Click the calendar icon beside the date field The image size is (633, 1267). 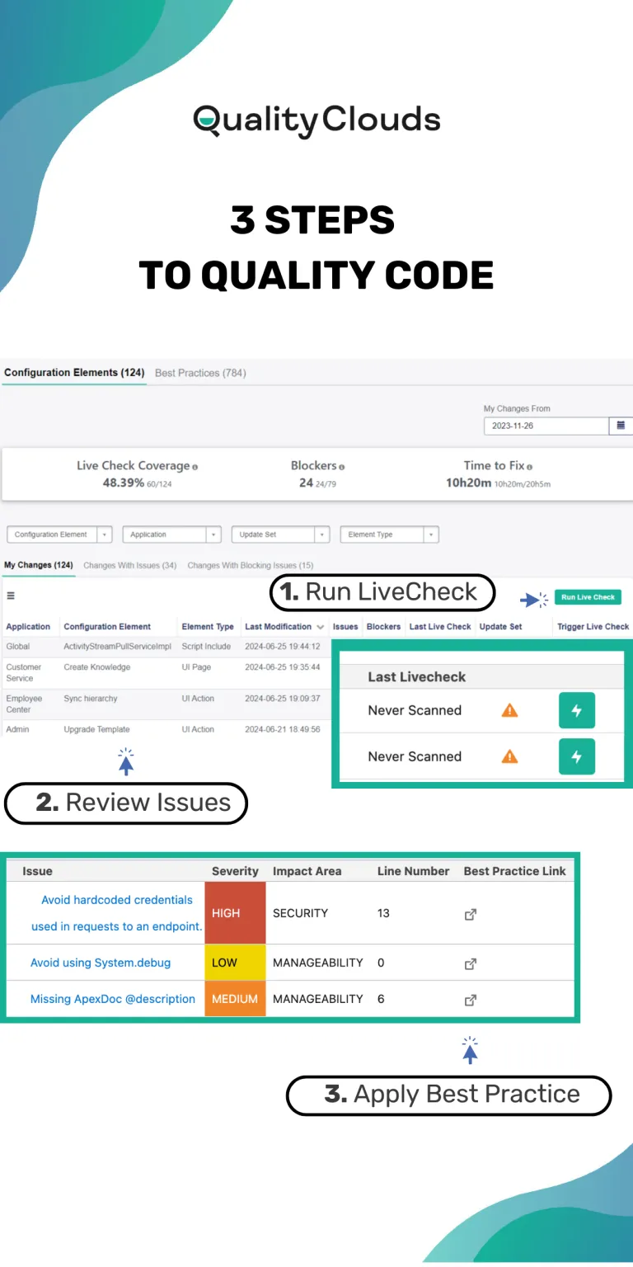621,426
